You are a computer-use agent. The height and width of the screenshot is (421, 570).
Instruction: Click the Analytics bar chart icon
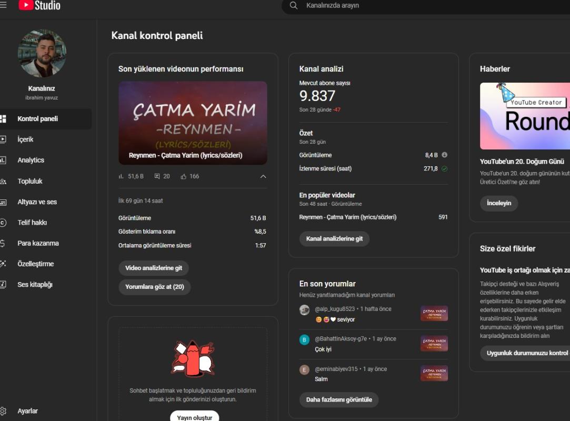3,160
